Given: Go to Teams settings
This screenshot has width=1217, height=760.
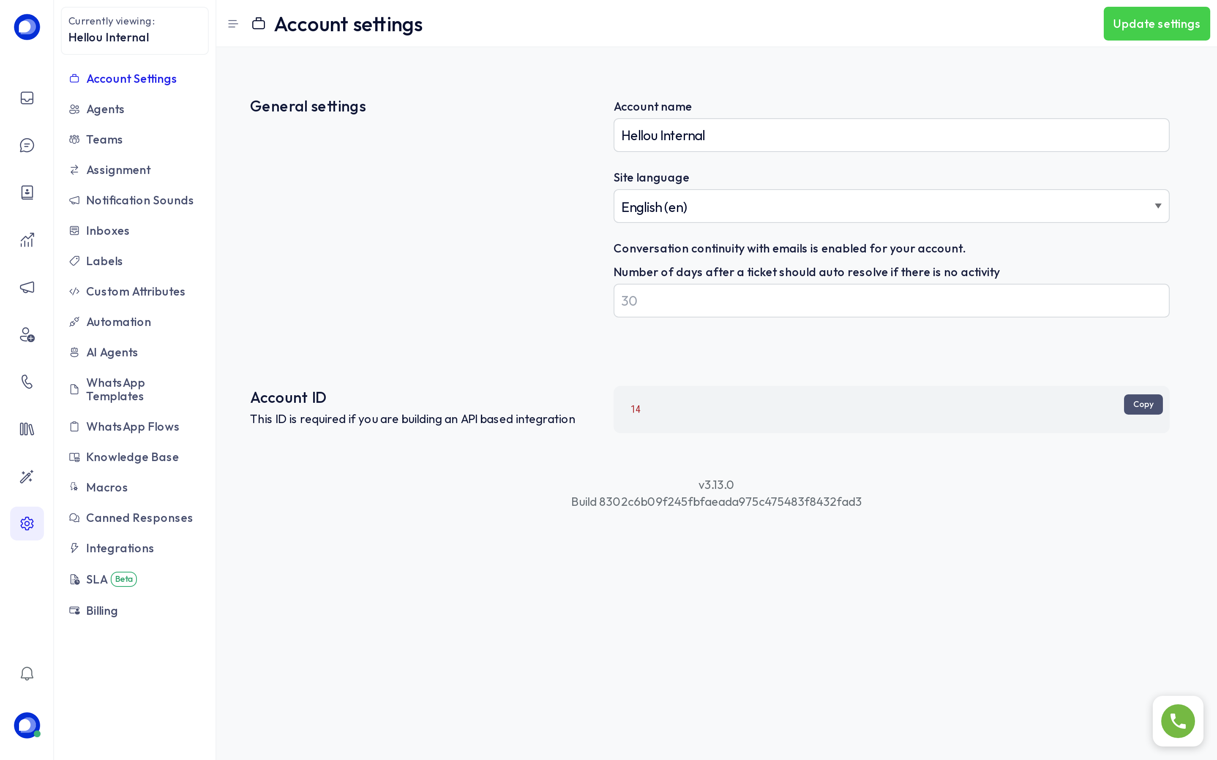Looking at the screenshot, I should (104, 140).
